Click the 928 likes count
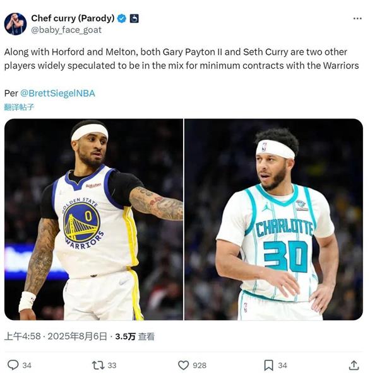The image size is (370, 378). click(x=200, y=365)
